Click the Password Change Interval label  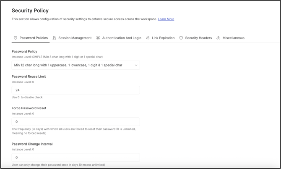[x=32, y=144]
